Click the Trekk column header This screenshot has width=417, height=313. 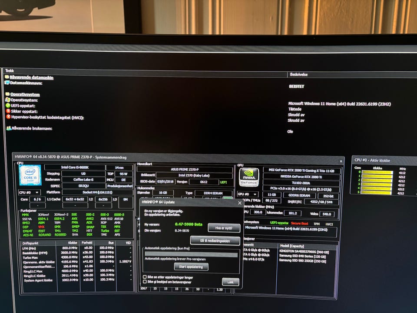click(10, 70)
